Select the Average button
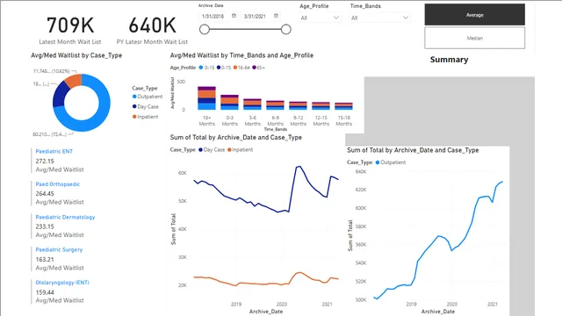562x316 pixels. point(474,15)
